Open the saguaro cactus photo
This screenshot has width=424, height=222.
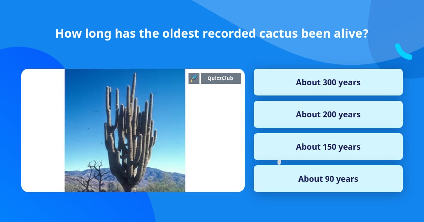pos(125,130)
